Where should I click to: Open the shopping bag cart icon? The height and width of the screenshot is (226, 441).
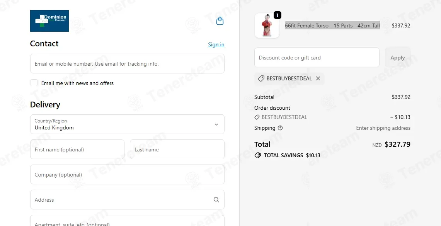(220, 21)
